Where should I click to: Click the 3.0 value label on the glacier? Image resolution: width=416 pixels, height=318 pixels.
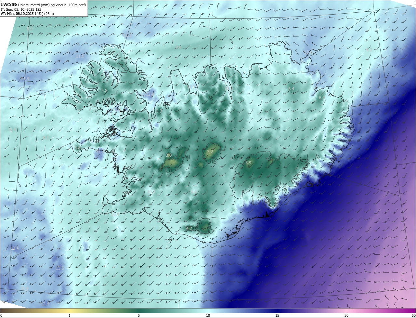coord(169,155)
